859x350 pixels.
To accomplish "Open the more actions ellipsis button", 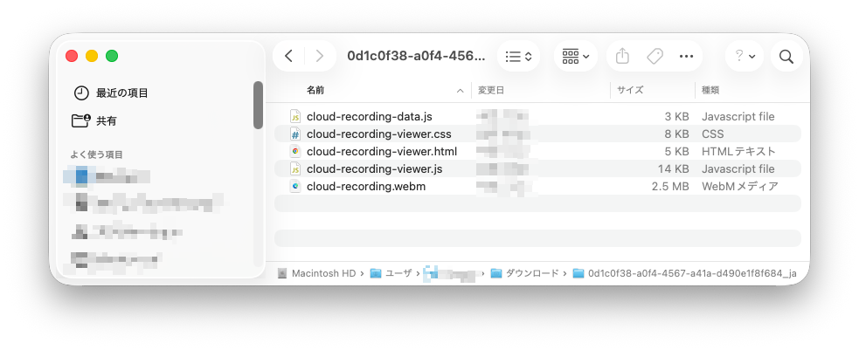I will click(686, 57).
